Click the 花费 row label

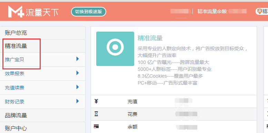click(x=132, y=114)
